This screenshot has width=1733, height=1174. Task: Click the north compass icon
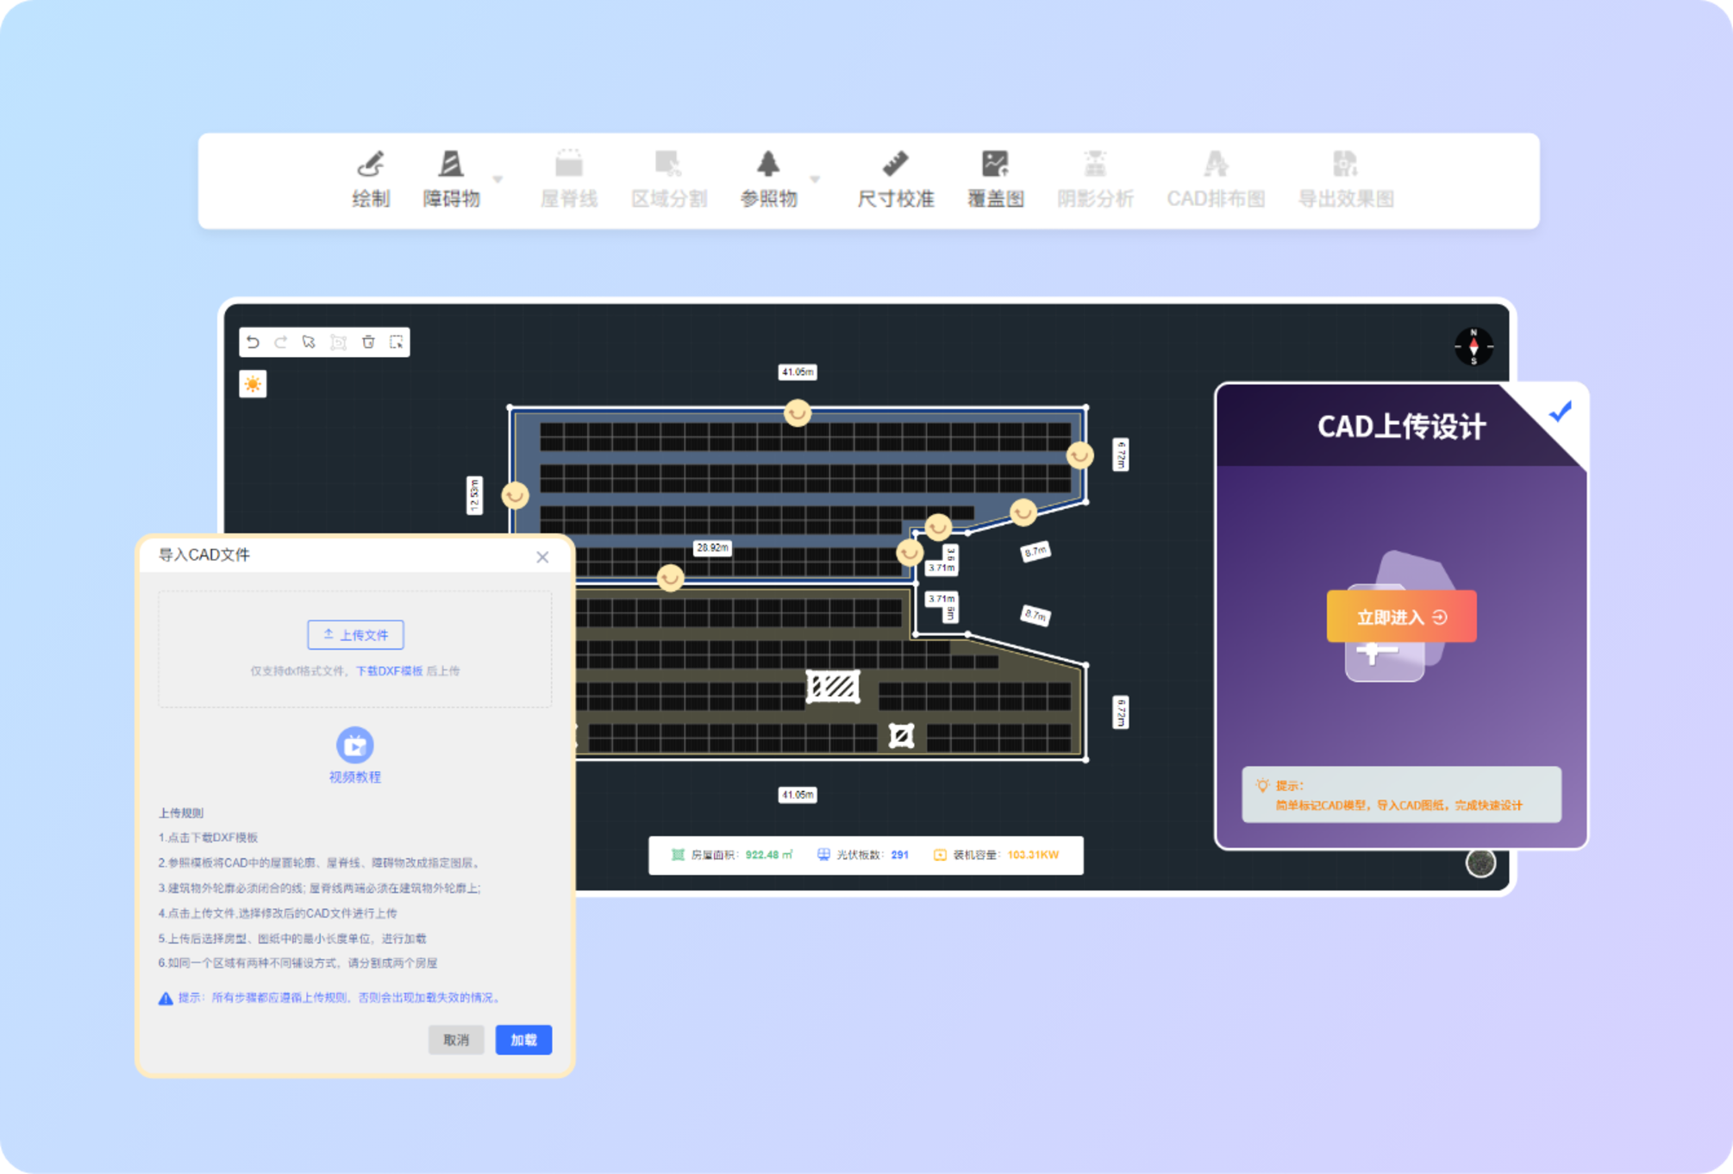1473,347
